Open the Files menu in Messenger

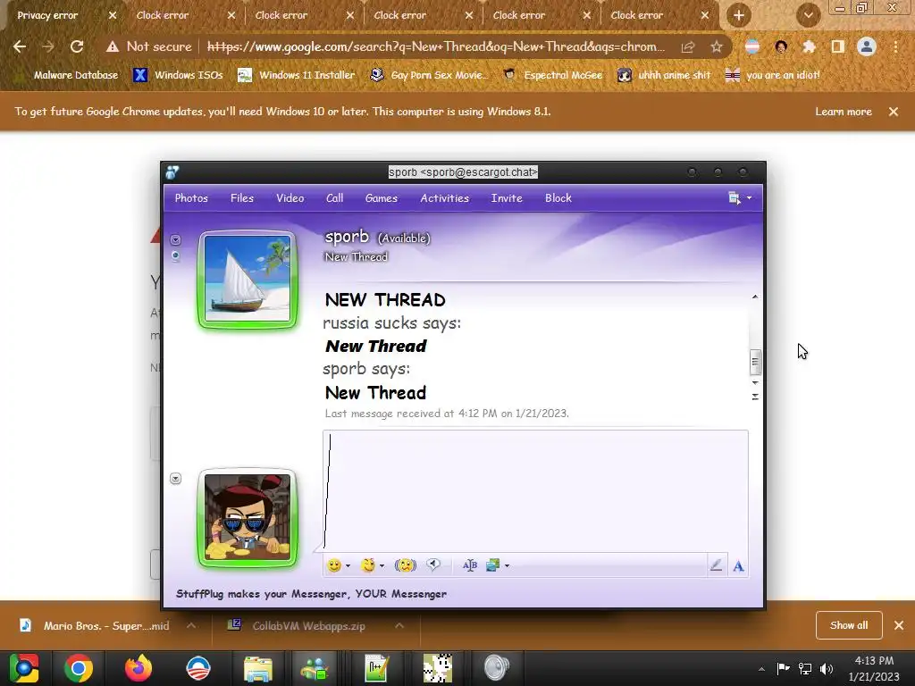[x=241, y=197]
